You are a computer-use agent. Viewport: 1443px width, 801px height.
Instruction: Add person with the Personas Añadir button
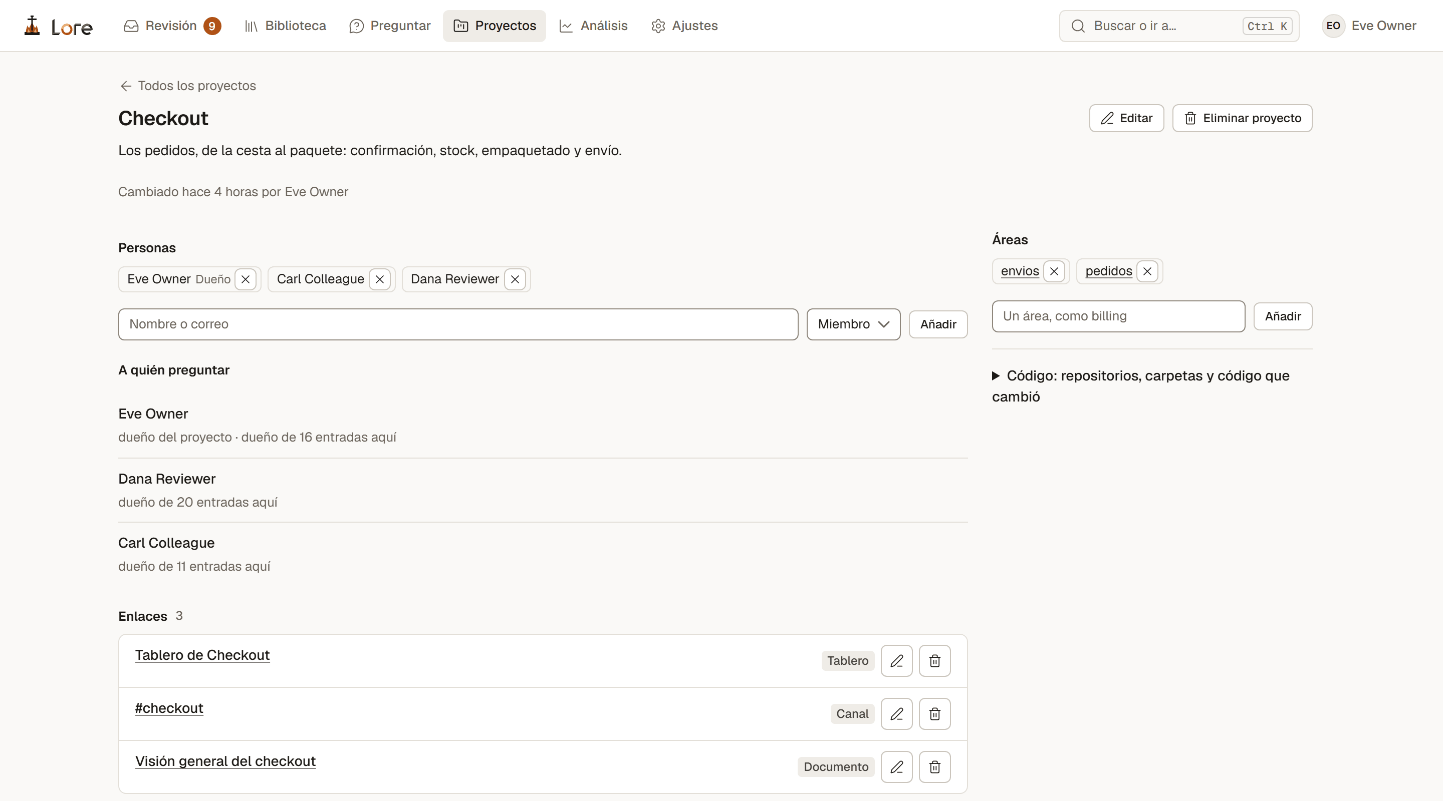(938, 324)
